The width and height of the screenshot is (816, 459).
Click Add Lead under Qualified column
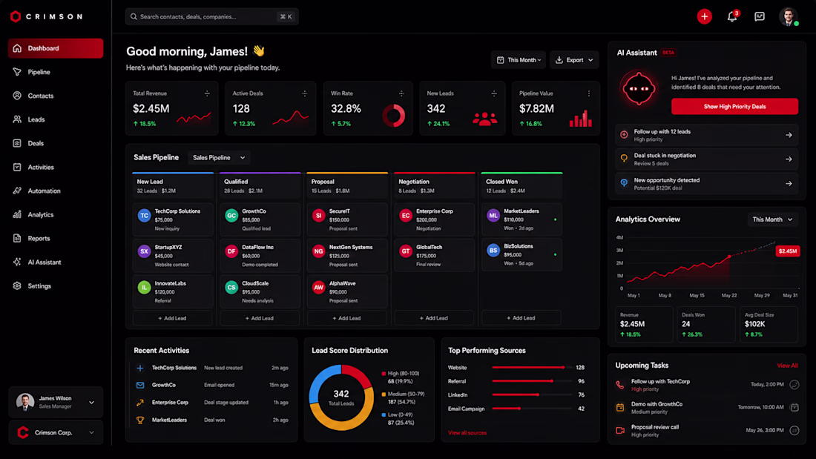click(260, 318)
